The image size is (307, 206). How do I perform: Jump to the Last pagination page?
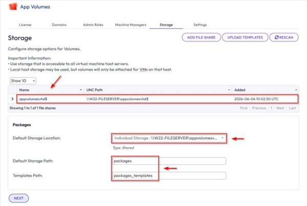click(x=292, y=108)
